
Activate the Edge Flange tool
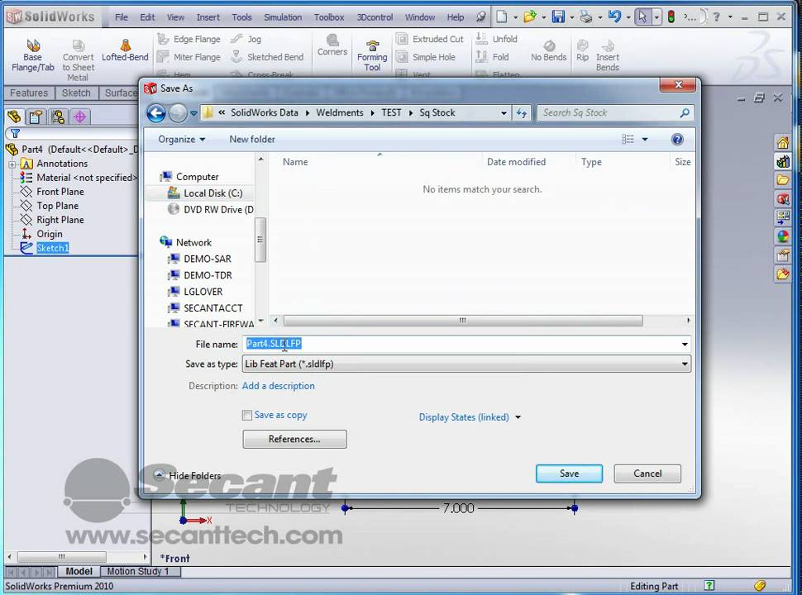click(x=189, y=39)
